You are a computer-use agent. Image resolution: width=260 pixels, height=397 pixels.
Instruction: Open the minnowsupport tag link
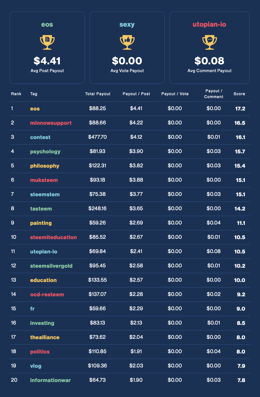pos(51,123)
